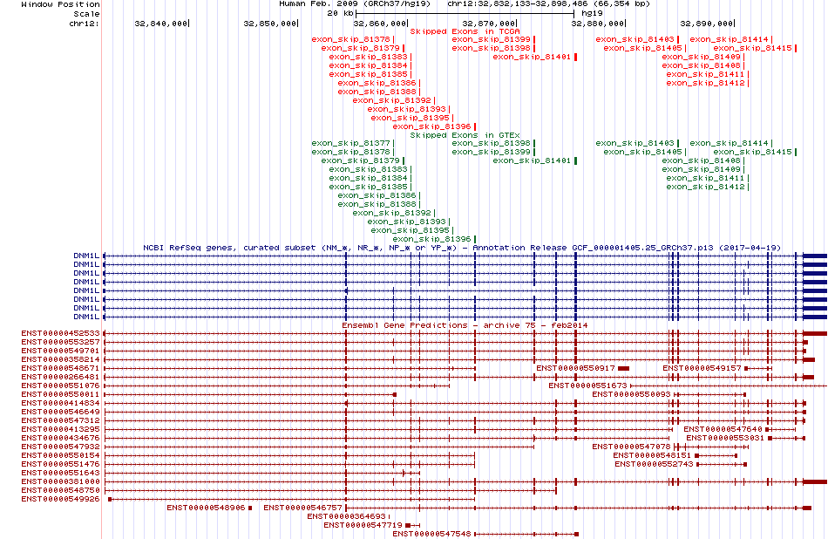Click the Scale label on the left
The image size is (828, 539).
tap(86, 14)
